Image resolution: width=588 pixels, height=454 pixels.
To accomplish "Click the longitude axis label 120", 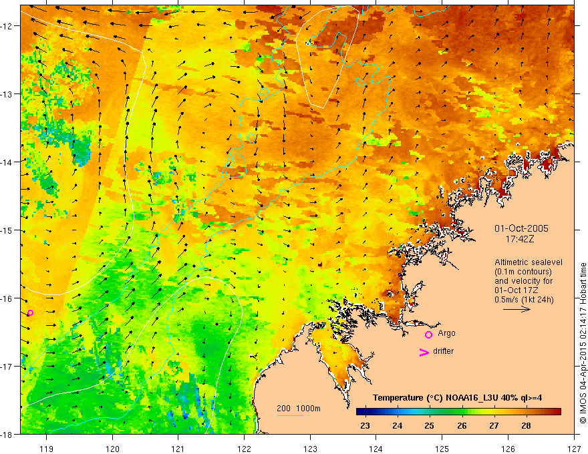I will pos(112,449).
